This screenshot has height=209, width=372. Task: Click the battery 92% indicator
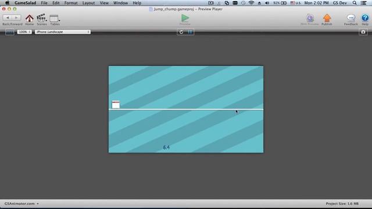pyautogui.click(x=280, y=3)
